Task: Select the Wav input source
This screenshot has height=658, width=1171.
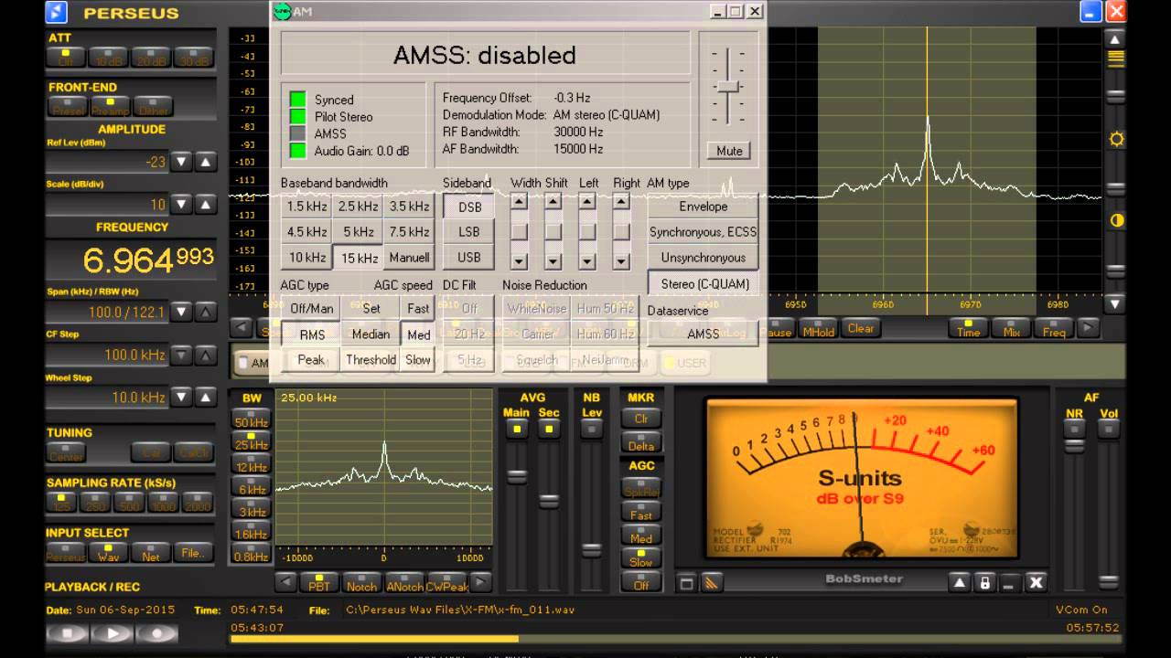Action: click(x=109, y=553)
